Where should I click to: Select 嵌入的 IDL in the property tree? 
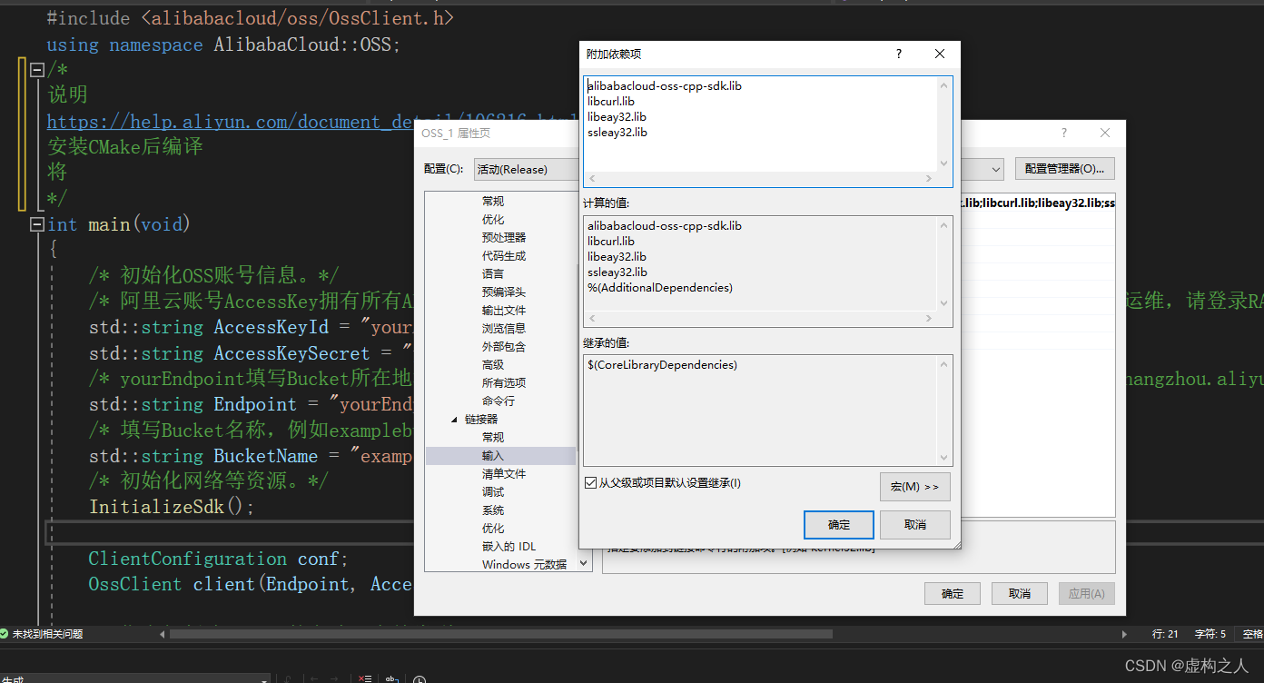(509, 547)
